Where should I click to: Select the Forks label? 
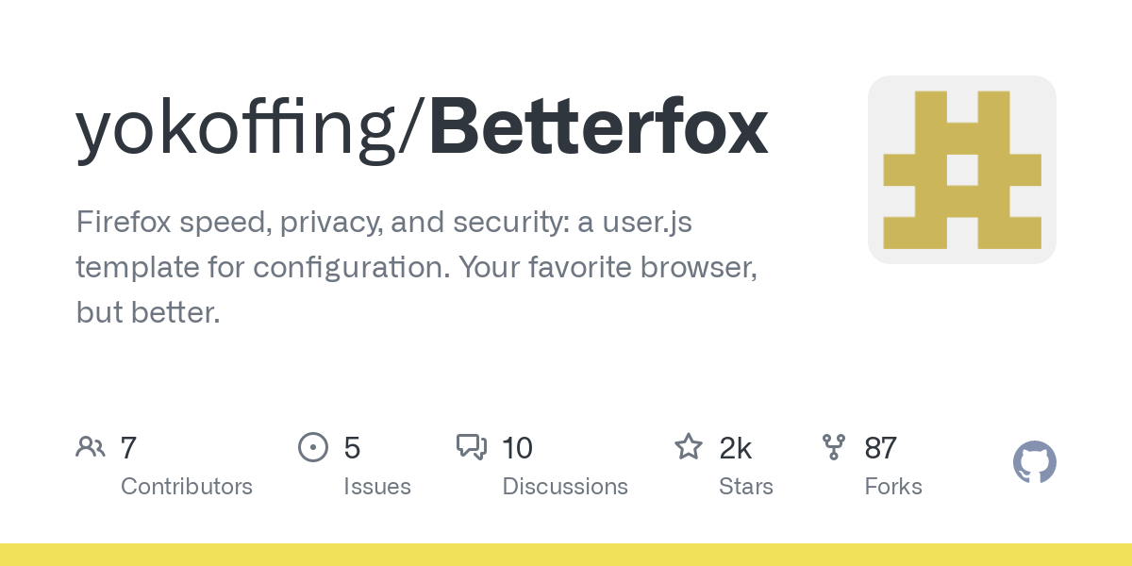point(893,487)
